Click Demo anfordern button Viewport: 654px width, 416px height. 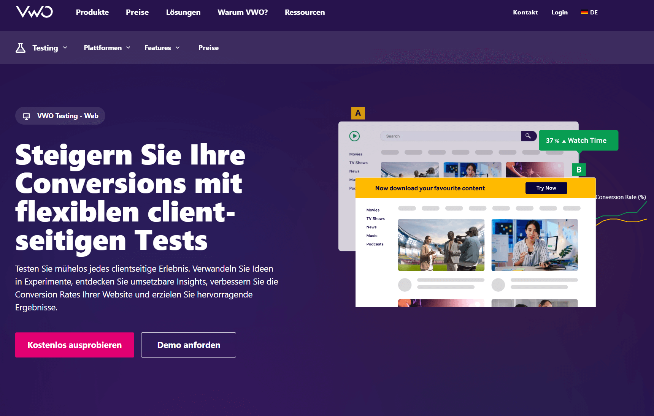click(x=189, y=345)
